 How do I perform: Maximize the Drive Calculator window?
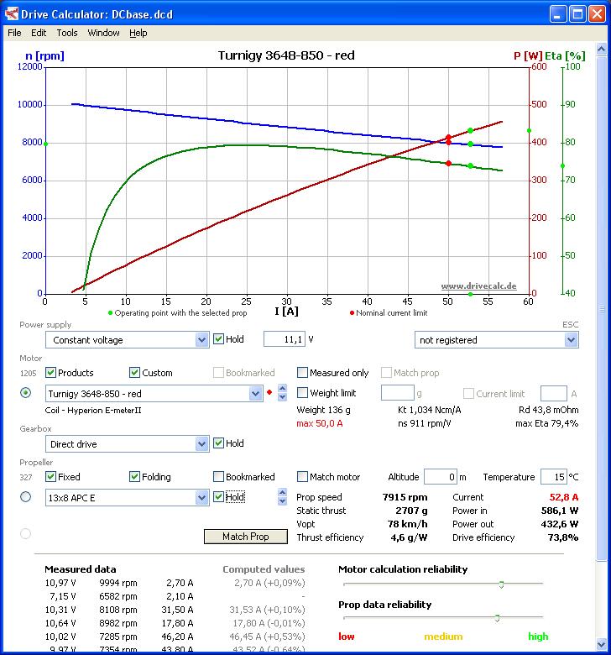pyautogui.click(x=577, y=14)
